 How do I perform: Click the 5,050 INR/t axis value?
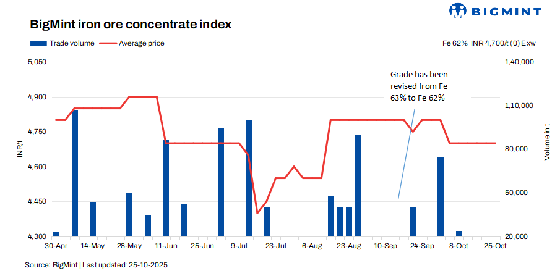coord(38,62)
